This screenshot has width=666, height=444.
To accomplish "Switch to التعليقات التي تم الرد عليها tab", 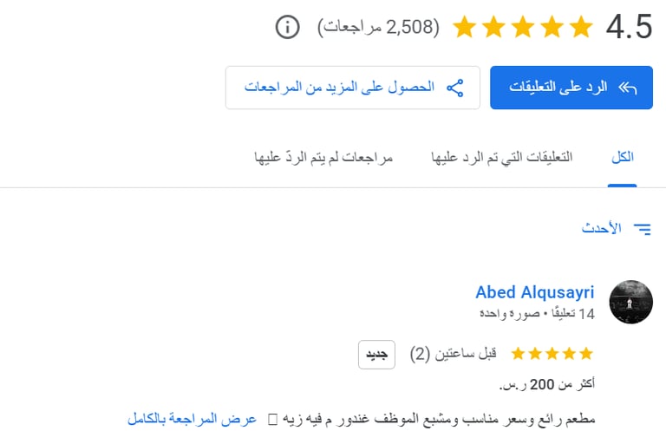I will (x=501, y=157).
